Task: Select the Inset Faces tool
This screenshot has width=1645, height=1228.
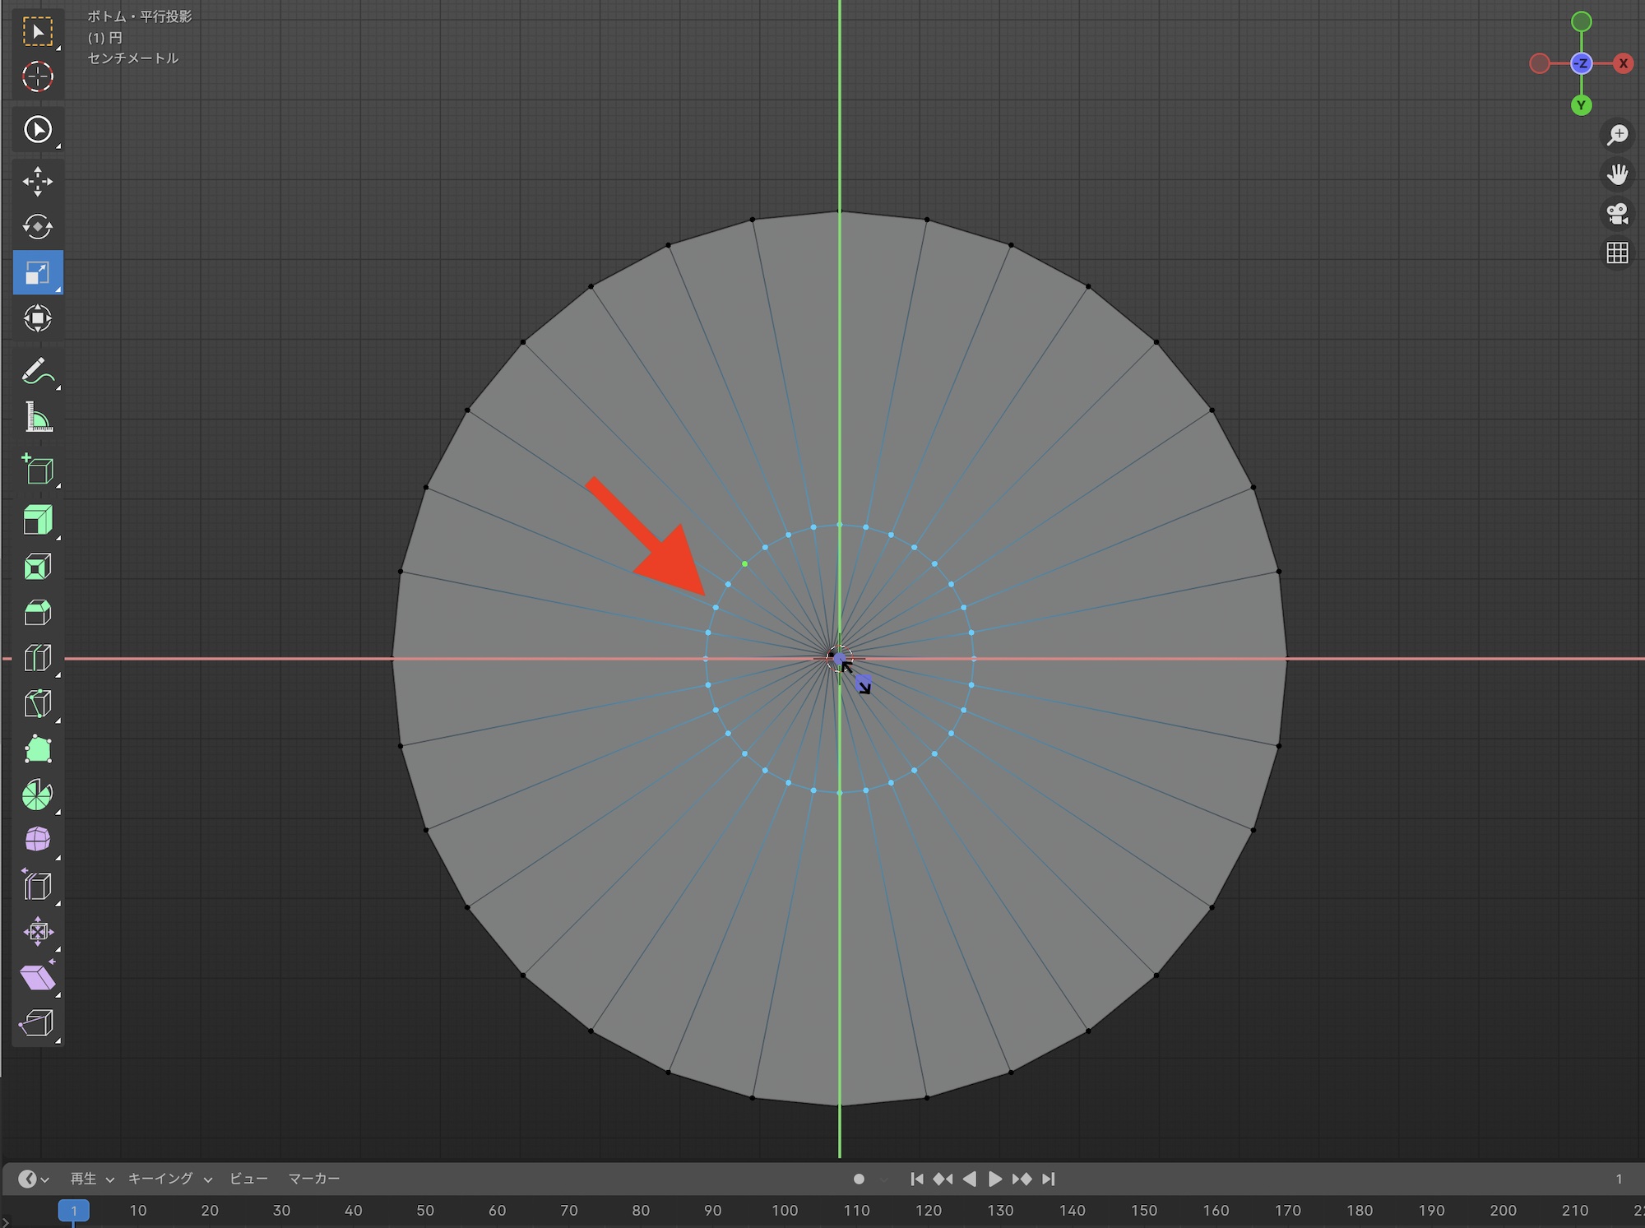Action: pos(37,566)
